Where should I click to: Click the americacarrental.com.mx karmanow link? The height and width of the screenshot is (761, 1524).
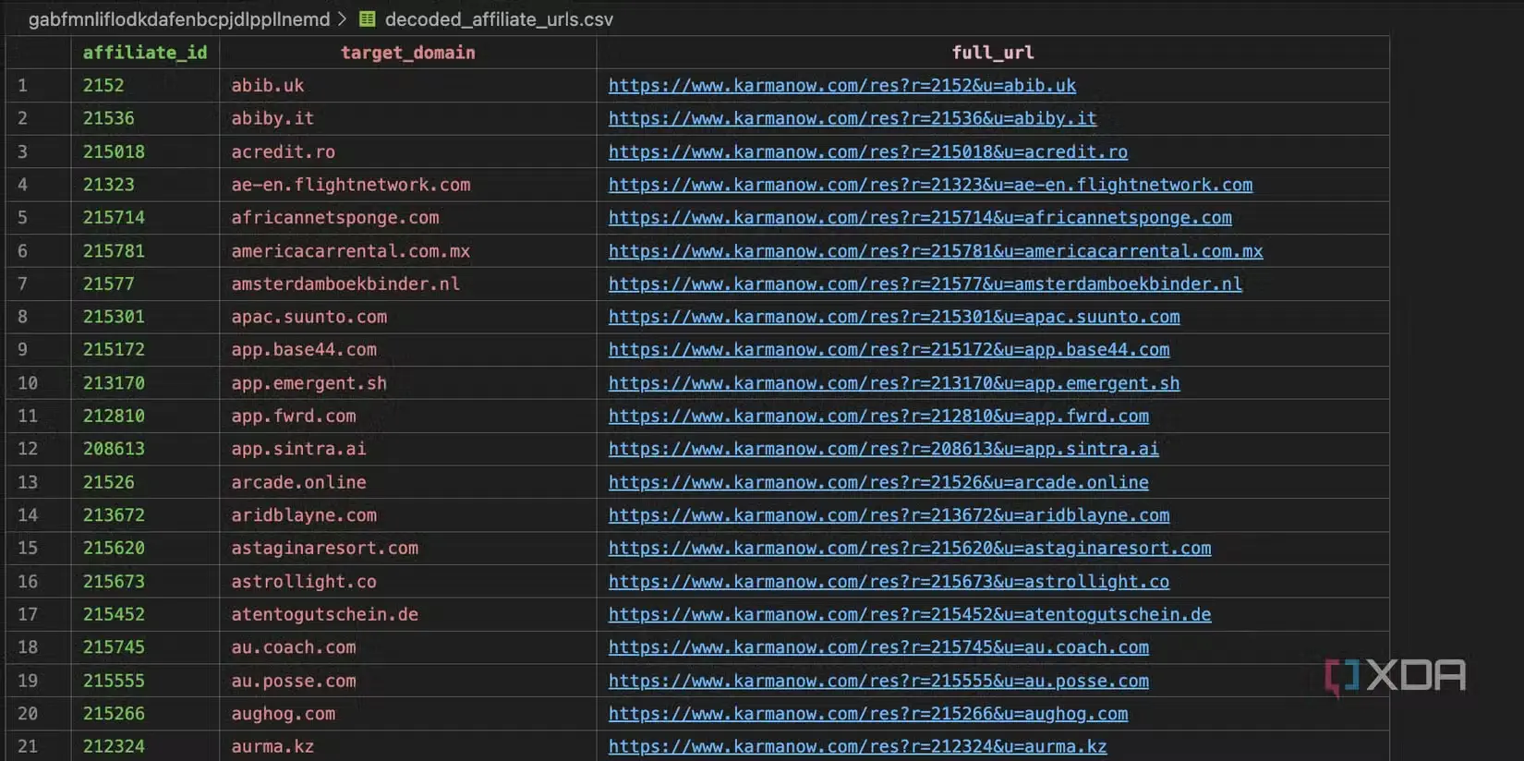click(935, 251)
